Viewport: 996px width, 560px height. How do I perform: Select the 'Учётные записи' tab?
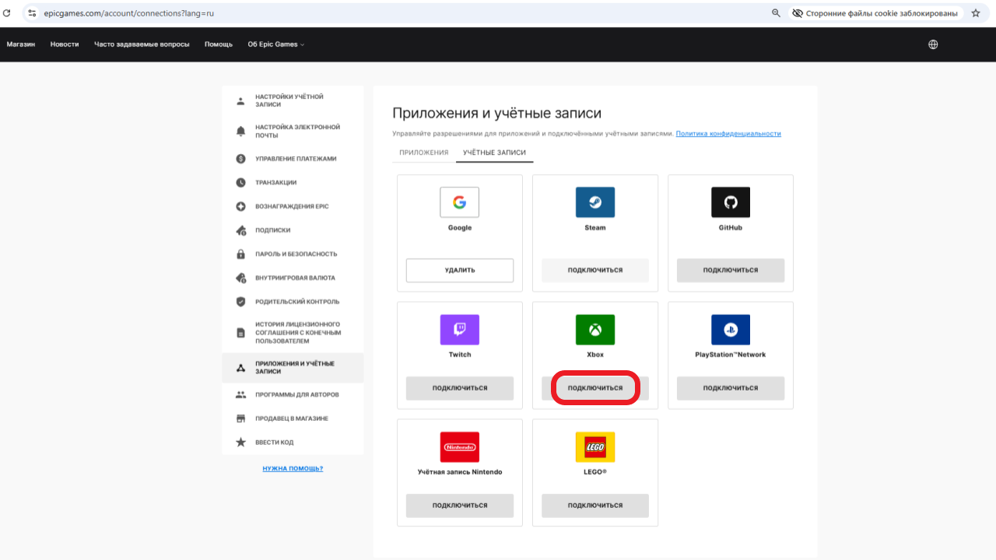494,152
